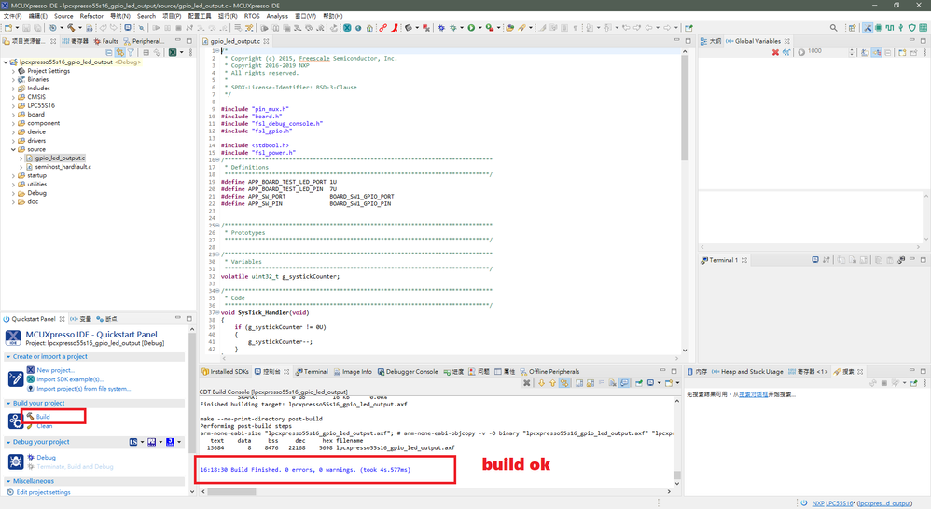Click the teal MCUXpresso X toolbar icon
Viewport: 931px width, 509px height.
pyautogui.click(x=347, y=27)
